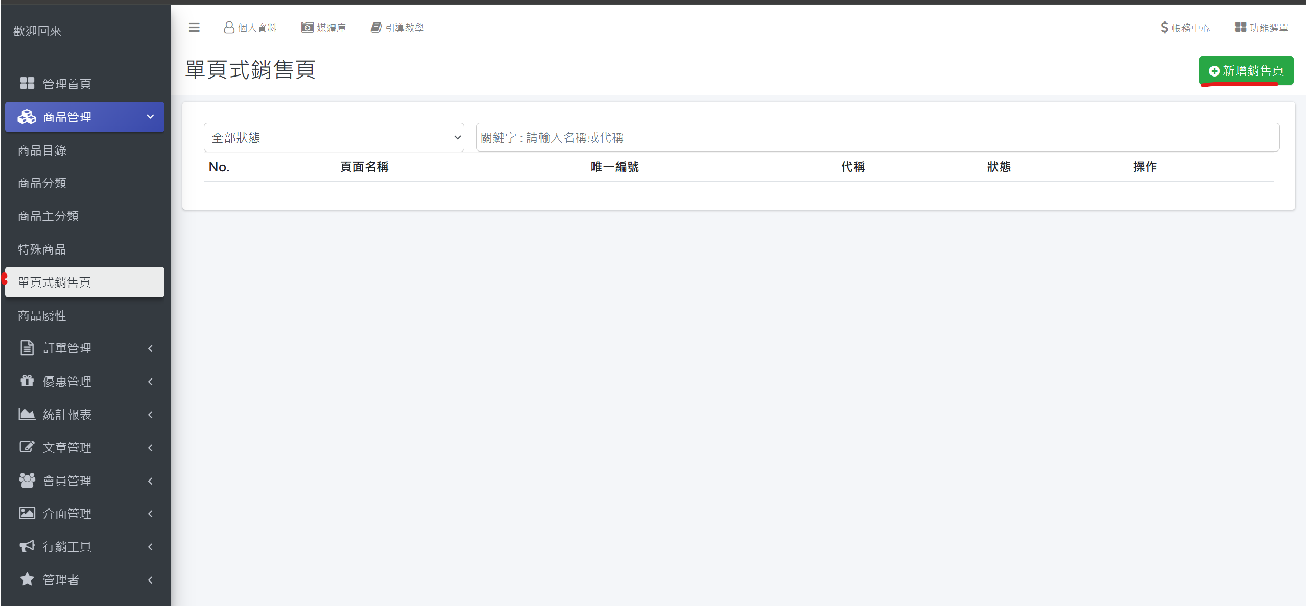Click the 管理者 menu label
The image size is (1306, 606).
(61, 580)
